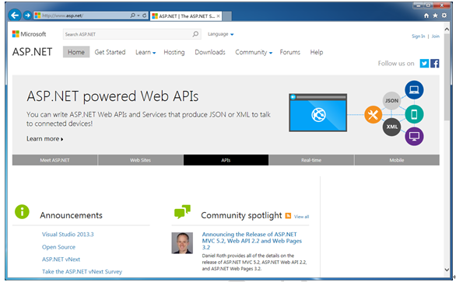Click the browser Forward arrow button

[27, 15]
